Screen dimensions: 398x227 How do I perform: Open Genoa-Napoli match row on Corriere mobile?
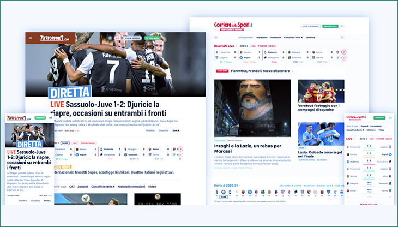pos(369,154)
